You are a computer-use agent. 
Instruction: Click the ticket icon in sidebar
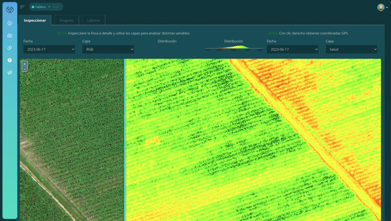coord(10,48)
